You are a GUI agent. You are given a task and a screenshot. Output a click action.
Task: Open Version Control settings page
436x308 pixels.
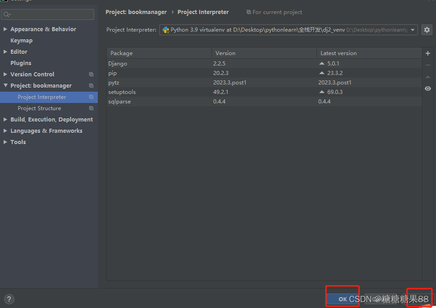32,75
